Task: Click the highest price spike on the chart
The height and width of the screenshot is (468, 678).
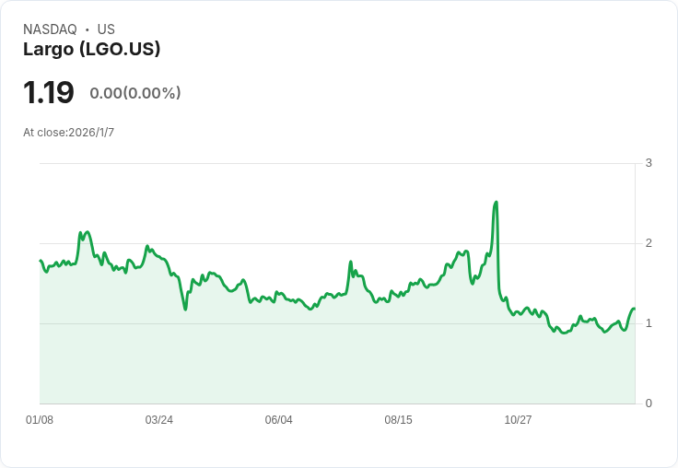Action: [496, 202]
